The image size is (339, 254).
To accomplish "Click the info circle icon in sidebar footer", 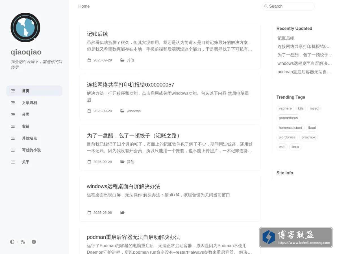I will tap(34, 242).
